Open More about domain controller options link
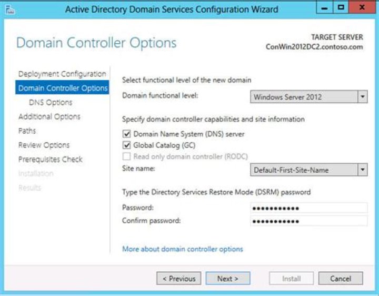This screenshot has width=379, height=296. (183, 249)
